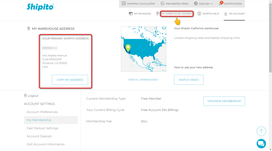Viewport: 272px width, 151px height.
Task: Click the pin icon beside My Warehouse Address heading
Action: pos(29,29)
